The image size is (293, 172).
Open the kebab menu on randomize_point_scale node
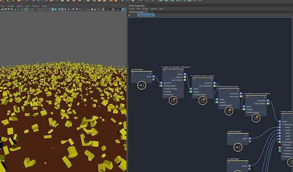pyautogui.click(x=238, y=90)
